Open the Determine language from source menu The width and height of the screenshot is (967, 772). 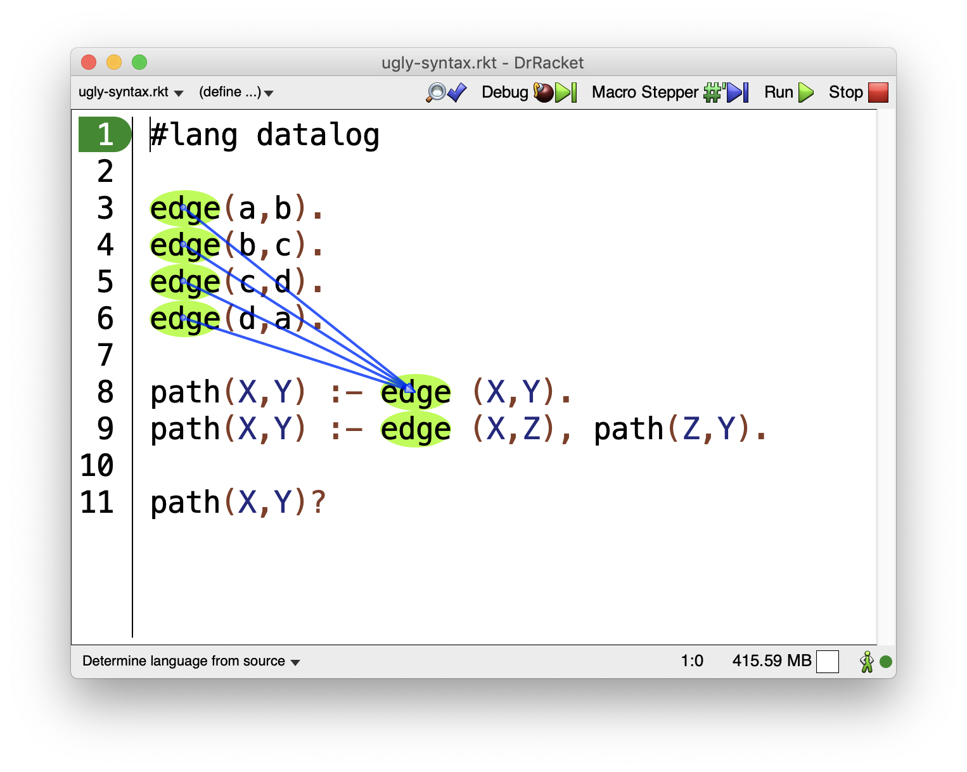(191, 661)
